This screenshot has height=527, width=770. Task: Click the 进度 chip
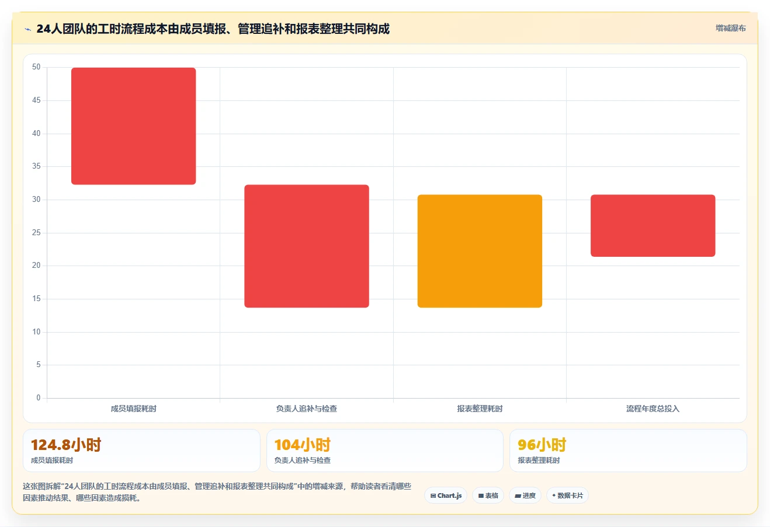pyautogui.click(x=525, y=495)
